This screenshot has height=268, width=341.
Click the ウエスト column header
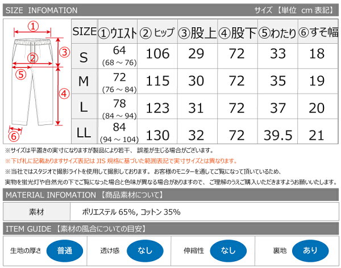[x=117, y=32]
